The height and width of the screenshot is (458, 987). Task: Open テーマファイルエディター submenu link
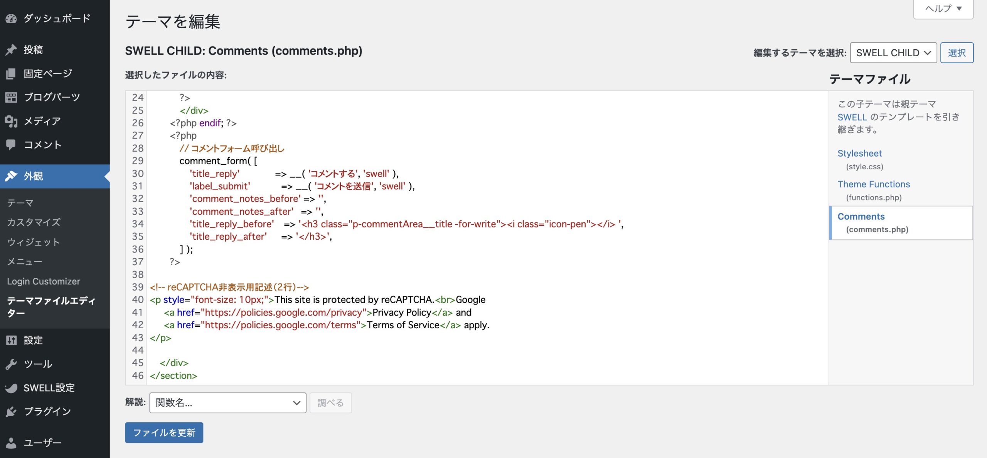click(51, 307)
